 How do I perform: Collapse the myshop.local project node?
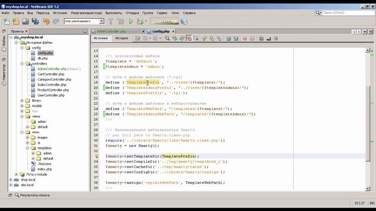click(11, 38)
